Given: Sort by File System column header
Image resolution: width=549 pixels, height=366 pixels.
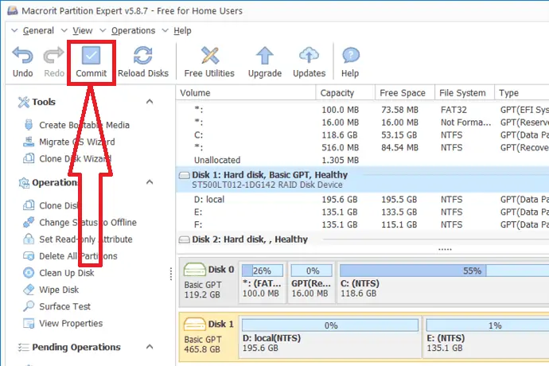Looking at the screenshot, I should click(465, 93).
